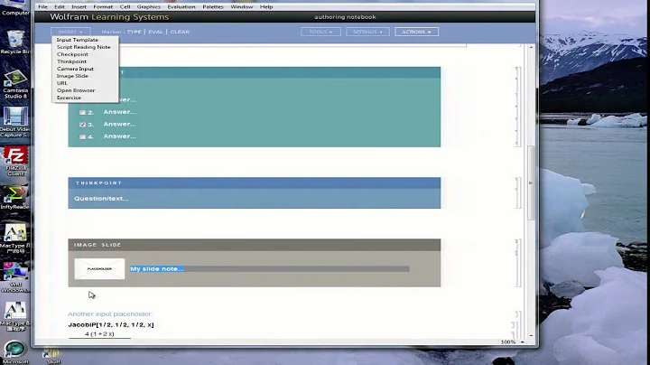Click the TYPE marker button
This screenshot has height=365, width=650.
(x=134, y=32)
